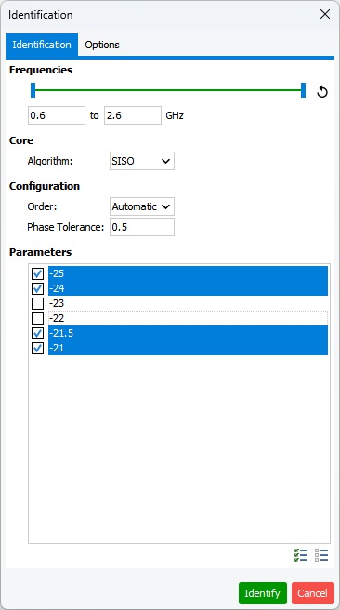This screenshot has width=340, height=610.
Task: Uncheck the -21.5 parameter checkbox
Action: click(37, 334)
